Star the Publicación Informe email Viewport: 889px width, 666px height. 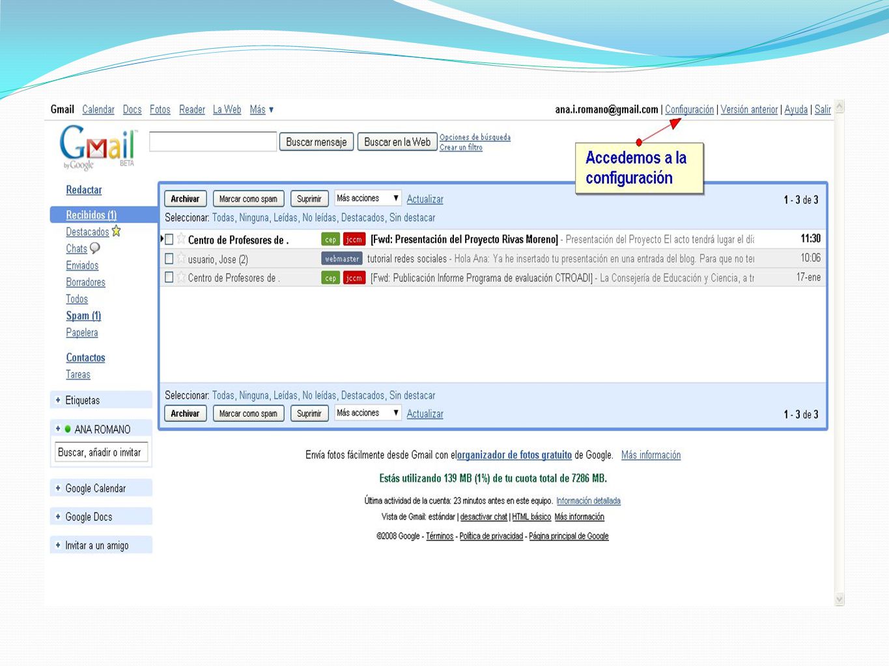point(181,277)
